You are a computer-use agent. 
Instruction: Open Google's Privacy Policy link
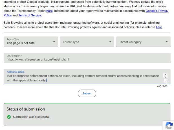coord(157,11)
